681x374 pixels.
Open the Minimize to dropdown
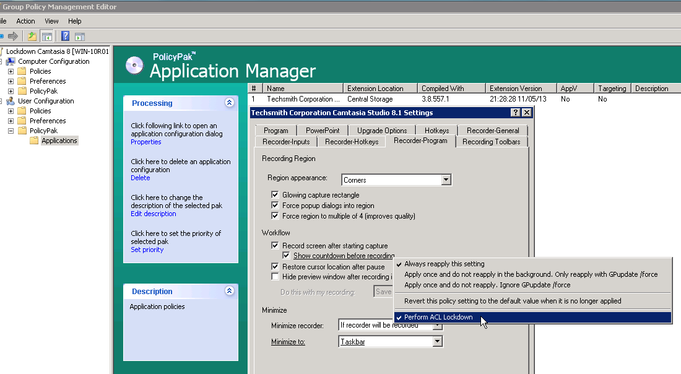pyautogui.click(x=437, y=342)
